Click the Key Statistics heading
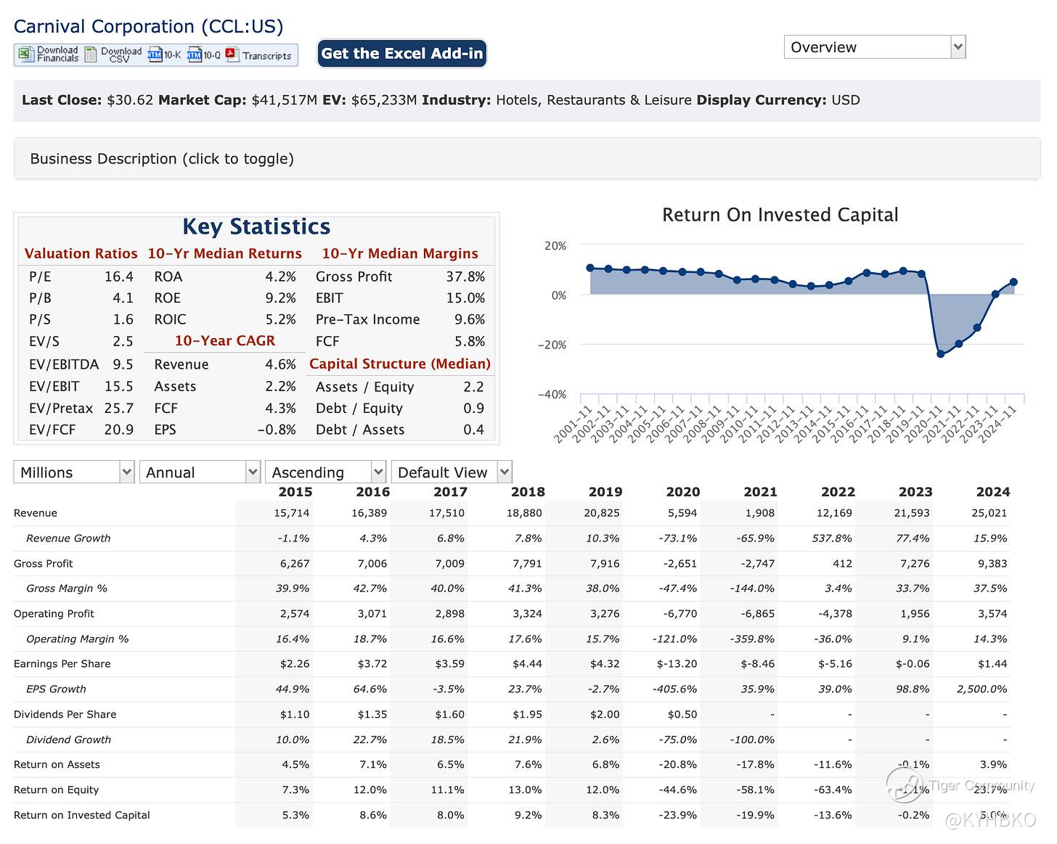This screenshot has height=844, width=1057. coord(256,227)
